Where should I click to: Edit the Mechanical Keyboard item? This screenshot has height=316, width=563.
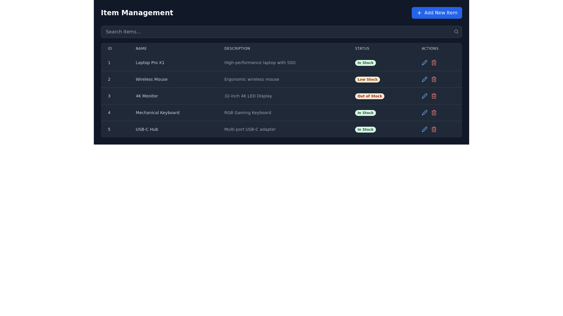pos(424,113)
